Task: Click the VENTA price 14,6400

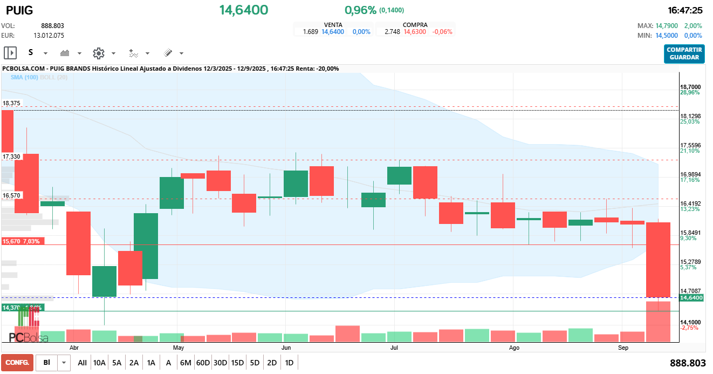Action: 333,32
